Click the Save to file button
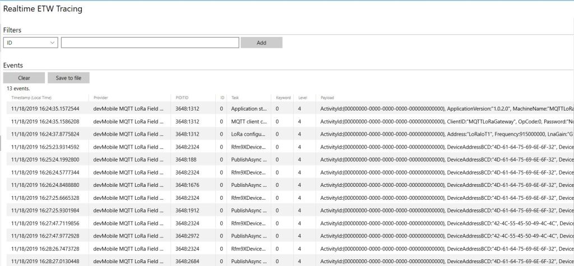 (x=68, y=78)
